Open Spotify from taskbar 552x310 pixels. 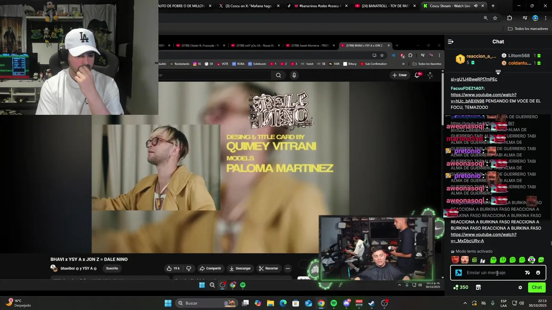click(x=334, y=303)
